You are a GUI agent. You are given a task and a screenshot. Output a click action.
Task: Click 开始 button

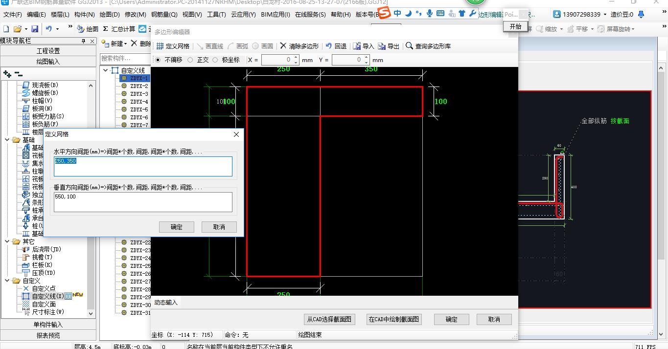click(515, 26)
